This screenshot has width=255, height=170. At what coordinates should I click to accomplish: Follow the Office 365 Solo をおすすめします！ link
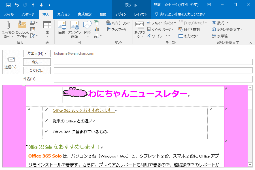point(84,110)
